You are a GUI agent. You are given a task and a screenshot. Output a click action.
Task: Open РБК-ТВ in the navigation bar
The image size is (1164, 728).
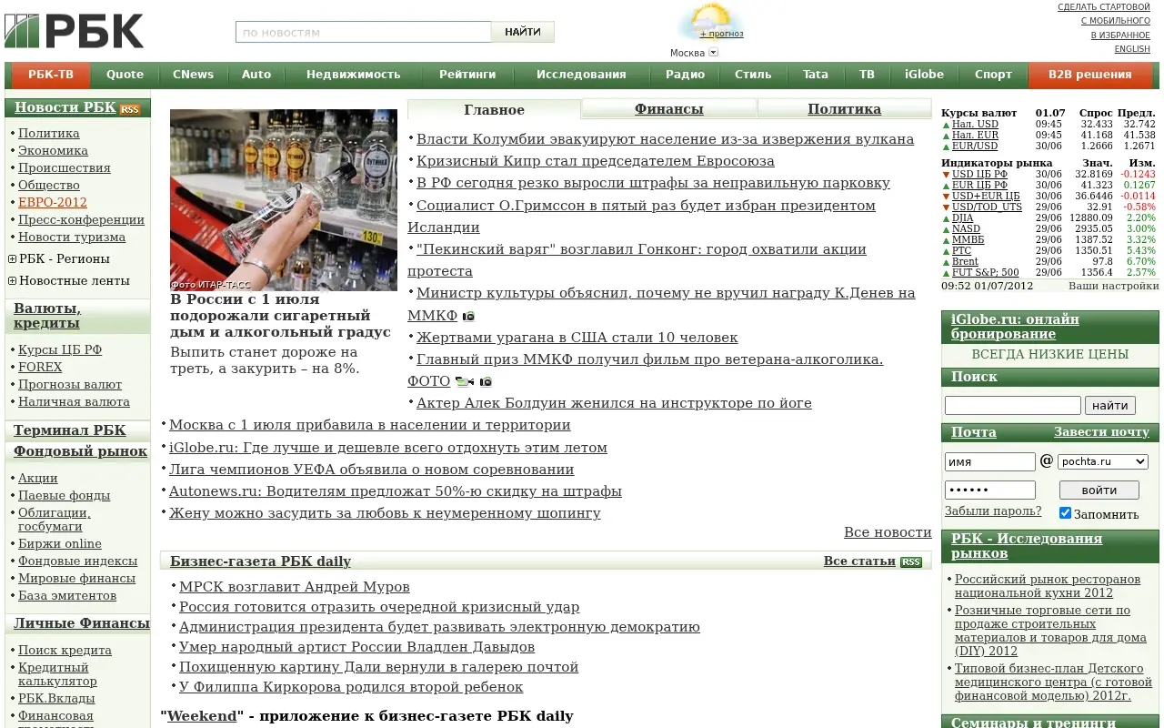tap(51, 75)
